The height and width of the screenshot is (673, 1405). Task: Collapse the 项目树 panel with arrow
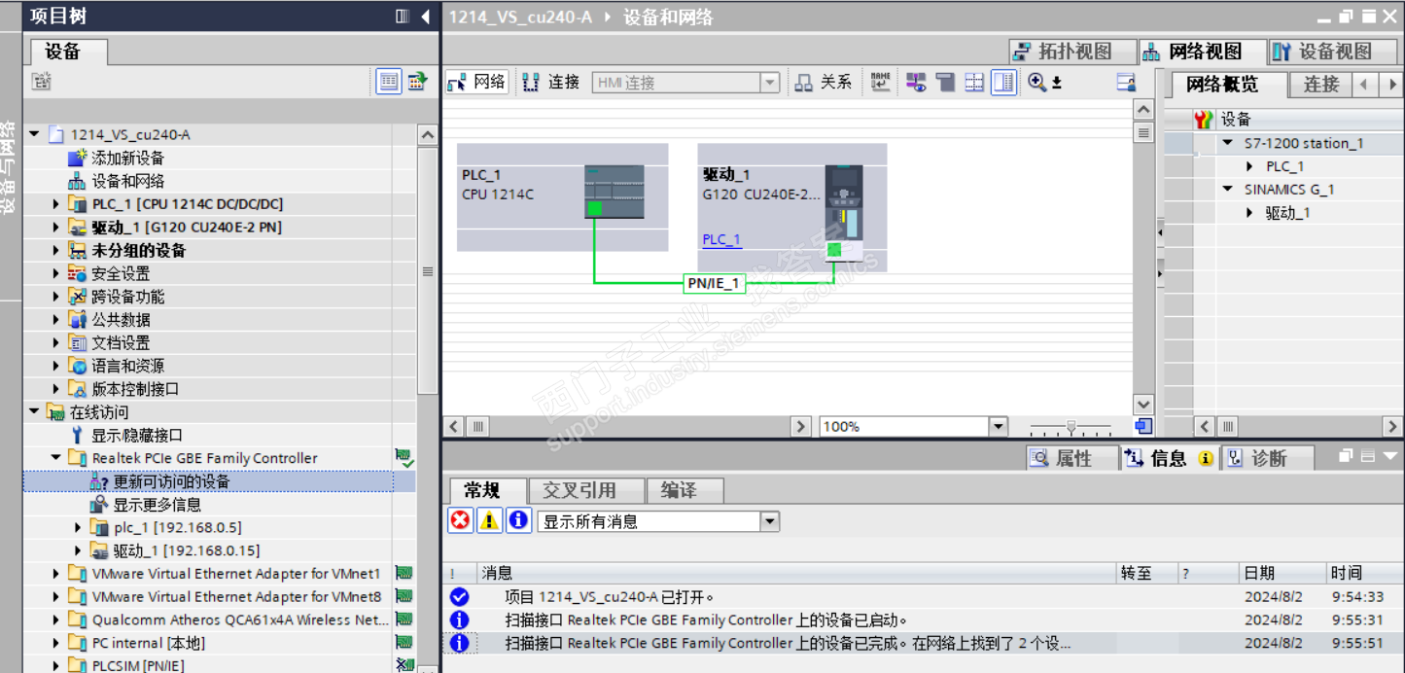pos(426,17)
